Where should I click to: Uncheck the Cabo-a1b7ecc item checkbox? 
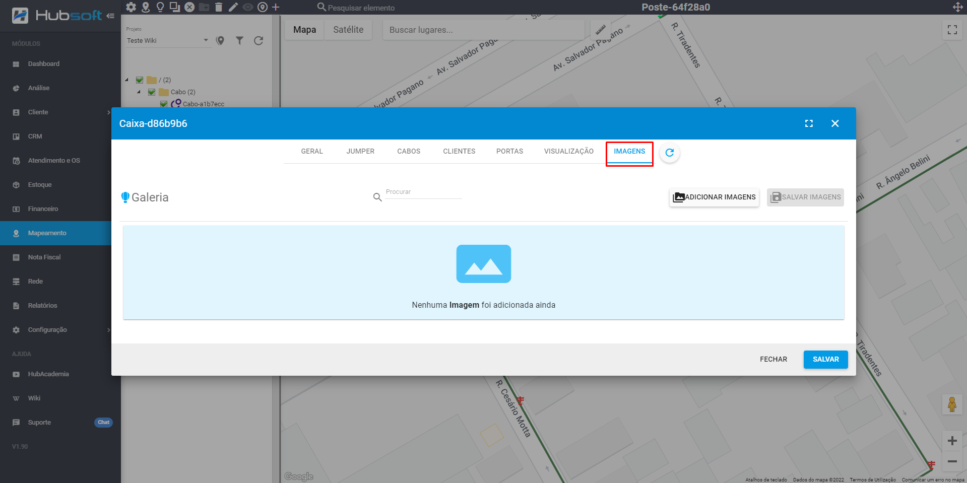[x=164, y=104]
